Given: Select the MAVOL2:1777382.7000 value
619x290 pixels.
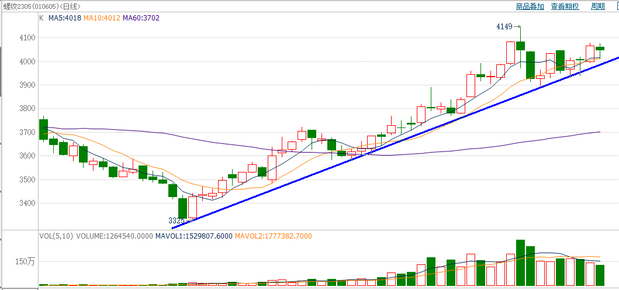Looking at the screenshot, I should point(273,236).
